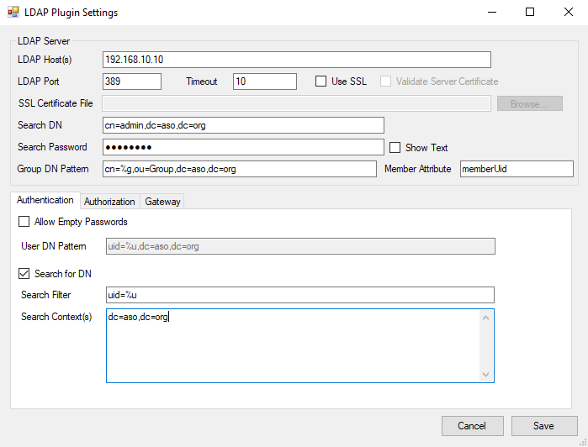Select the Authentication tab

[x=45, y=201]
